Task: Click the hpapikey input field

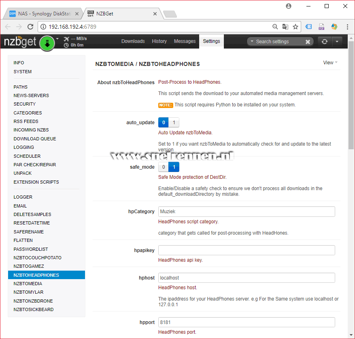Action: click(247, 250)
